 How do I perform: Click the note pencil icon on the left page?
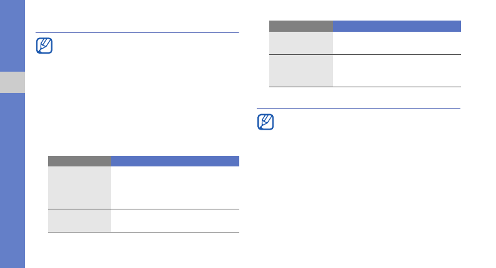coord(45,47)
